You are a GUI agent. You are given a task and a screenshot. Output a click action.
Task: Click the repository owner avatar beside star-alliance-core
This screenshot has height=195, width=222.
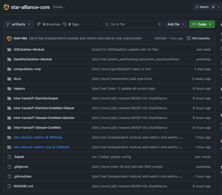tap(6, 7)
